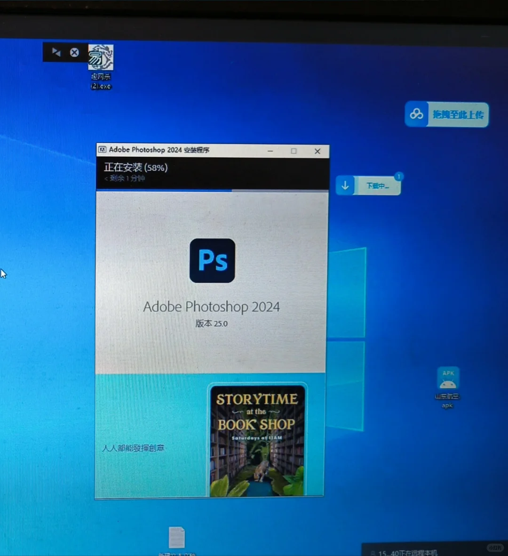Click the 拖拽至此上传 upload button
Image resolution: width=508 pixels, height=556 pixels.
[x=458, y=114]
